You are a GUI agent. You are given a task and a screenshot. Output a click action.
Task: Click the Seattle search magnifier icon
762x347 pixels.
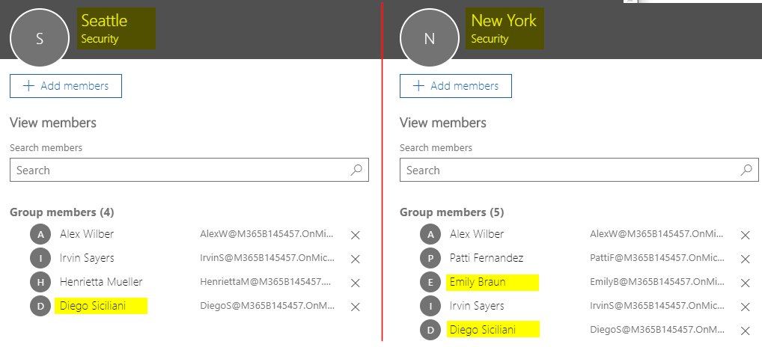[x=356, y=170]
